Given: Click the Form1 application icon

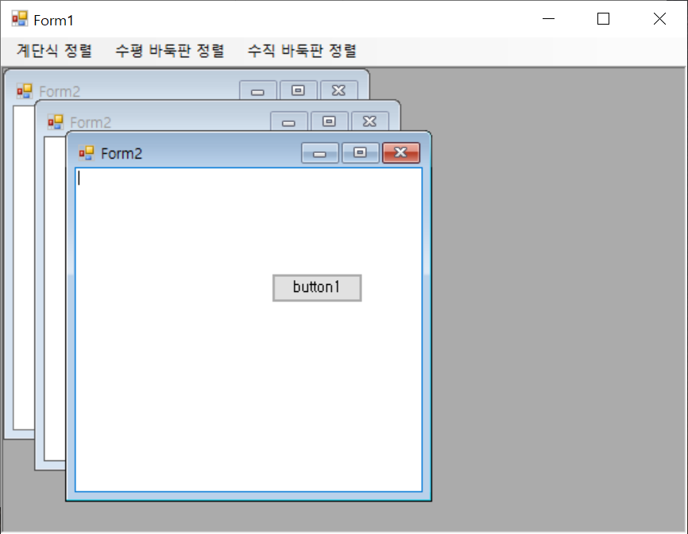Looking at the screenshot, I should click(x=20, y=19).
